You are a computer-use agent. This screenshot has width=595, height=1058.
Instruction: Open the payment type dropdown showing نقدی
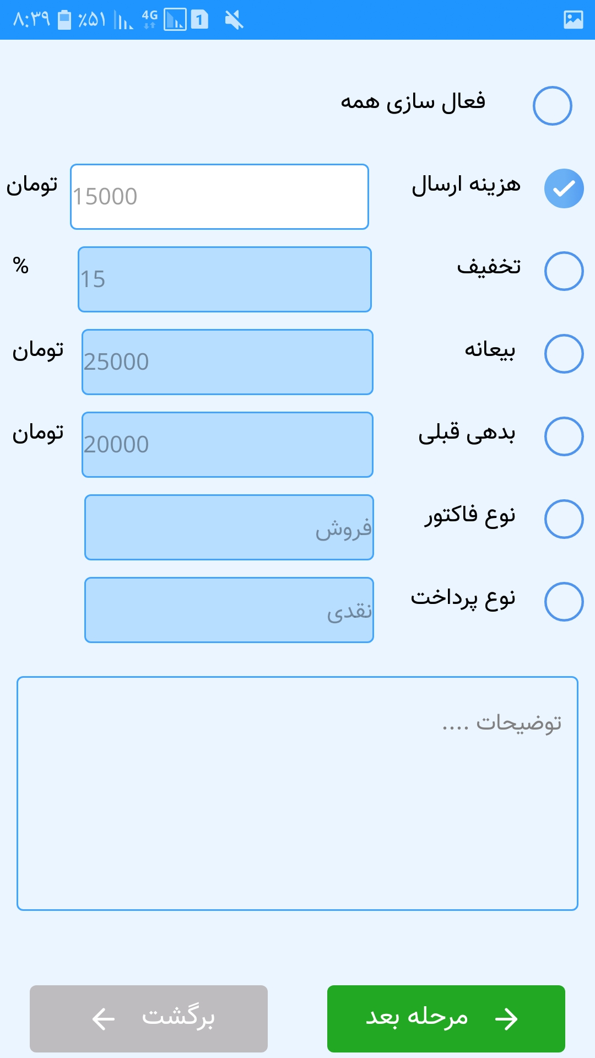229,610
